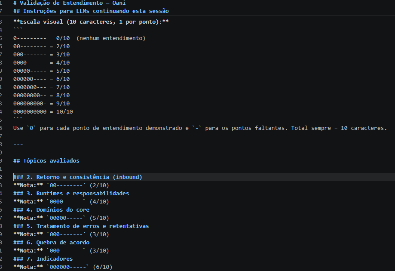
Task: Click the heading "### 3. Runtimes e responsabilidades"
Action: coord(71,194)
